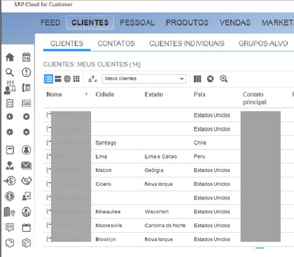
Task: Open the CLIENTES INDIVIDUAIS subtab
Action: tap(187, 43)
